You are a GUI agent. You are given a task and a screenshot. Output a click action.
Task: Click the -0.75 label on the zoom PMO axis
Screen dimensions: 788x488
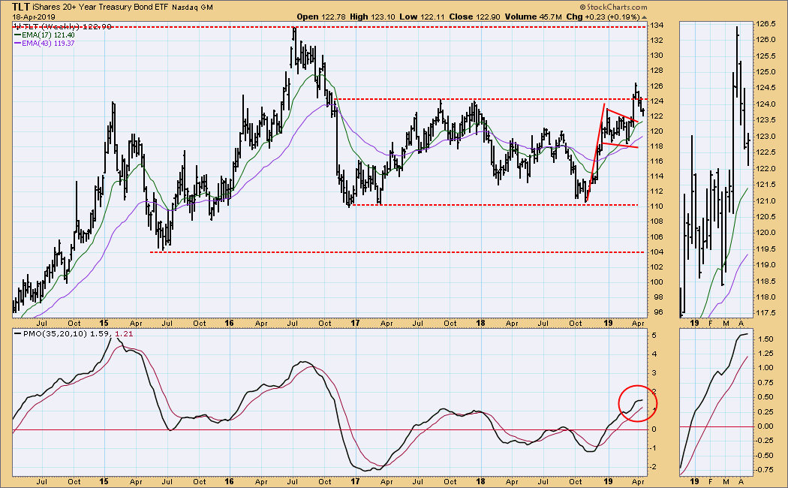point(765,470)
